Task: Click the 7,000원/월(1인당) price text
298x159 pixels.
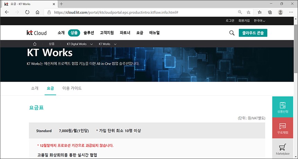Action: pos(74,131)
